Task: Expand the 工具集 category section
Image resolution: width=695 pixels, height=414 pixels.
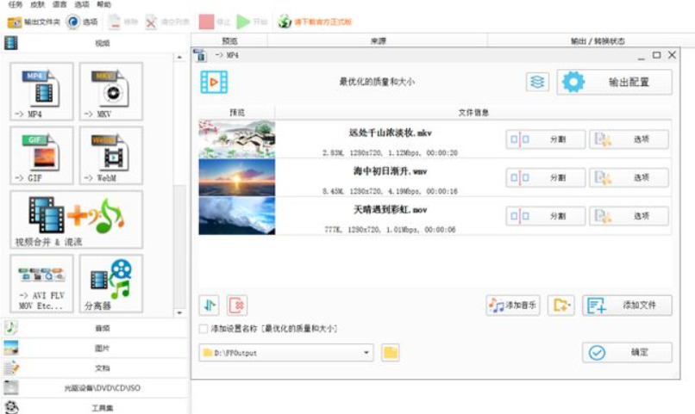Action: point(95,407)
